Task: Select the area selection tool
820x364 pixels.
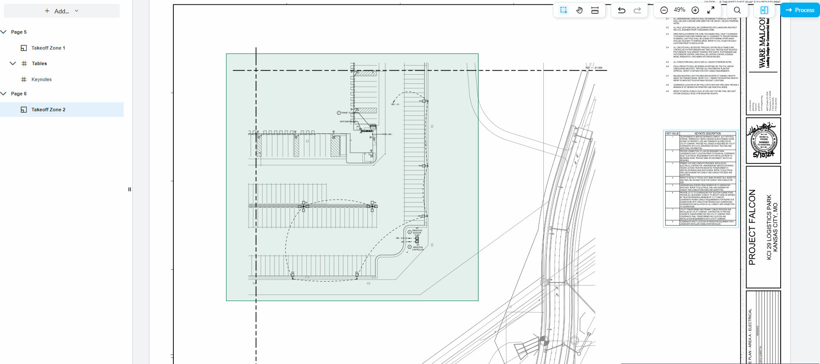Action: coord(563,10)
